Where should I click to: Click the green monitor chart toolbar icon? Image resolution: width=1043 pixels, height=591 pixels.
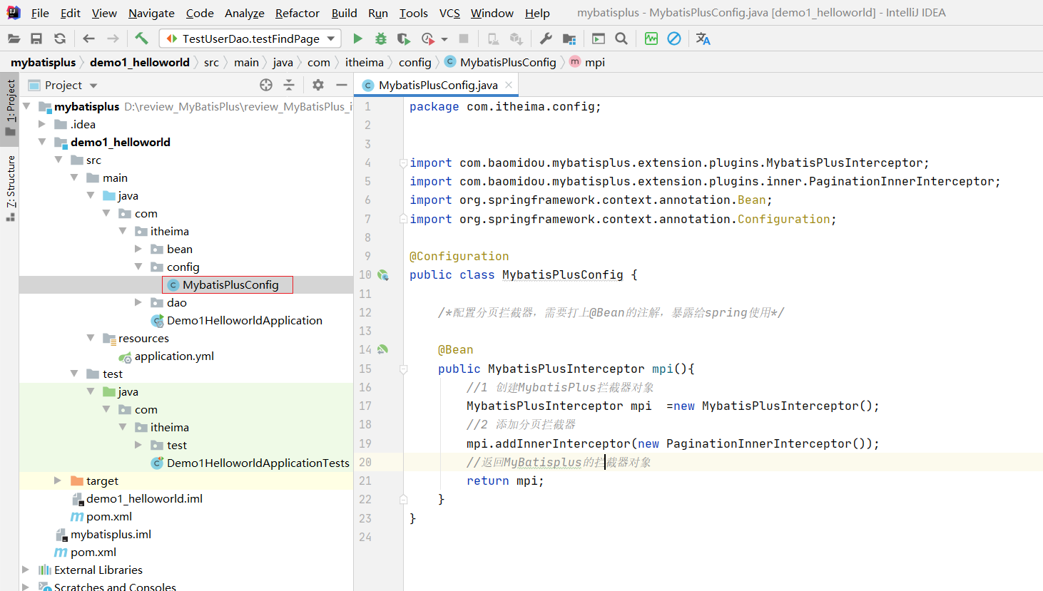click(651, 38)
